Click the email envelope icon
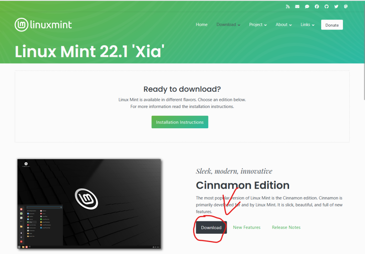 click(x=297, y=6)
